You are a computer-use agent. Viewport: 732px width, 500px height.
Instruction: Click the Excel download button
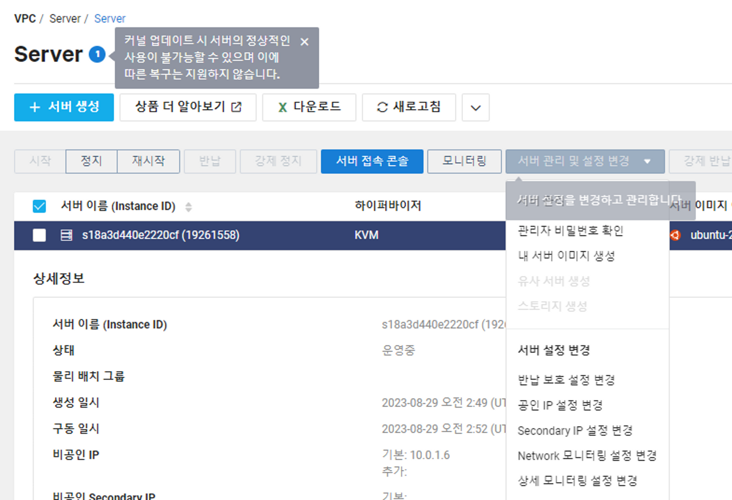pyautogui.click(x=309, y=107)
